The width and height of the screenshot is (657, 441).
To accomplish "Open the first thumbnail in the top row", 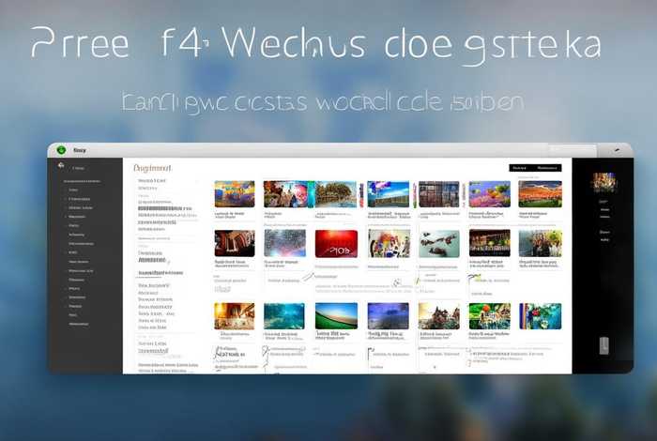I will [234, 194].
